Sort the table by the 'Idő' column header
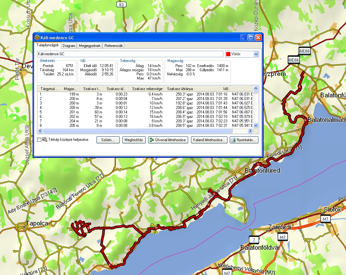Image resolution: width=346 pixels, height=275 pixels. point(226,88)
